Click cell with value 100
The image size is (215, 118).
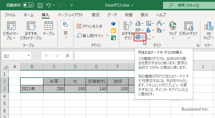118,89
